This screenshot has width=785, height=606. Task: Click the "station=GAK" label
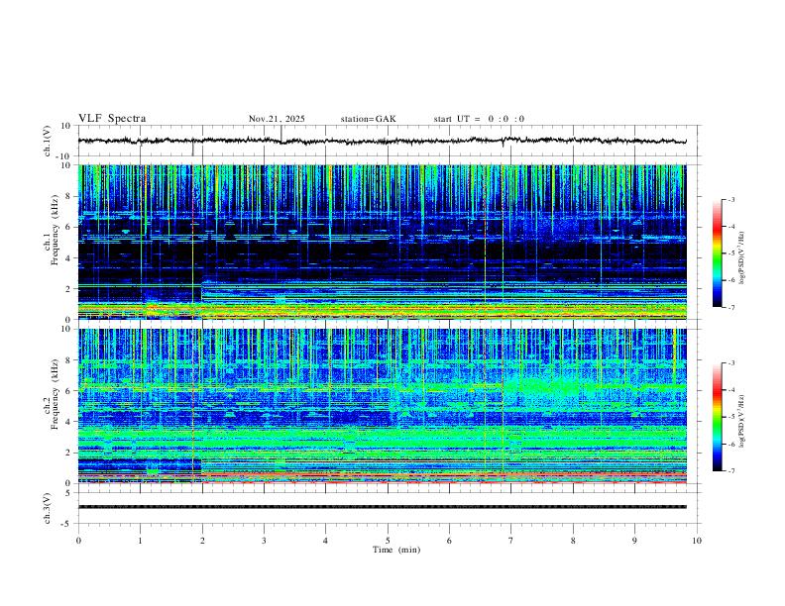(368, 119)
